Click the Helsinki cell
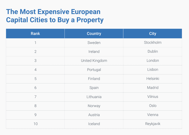This screenshot has width=189, height=135. pyautogui.click(x=152, y=79)
